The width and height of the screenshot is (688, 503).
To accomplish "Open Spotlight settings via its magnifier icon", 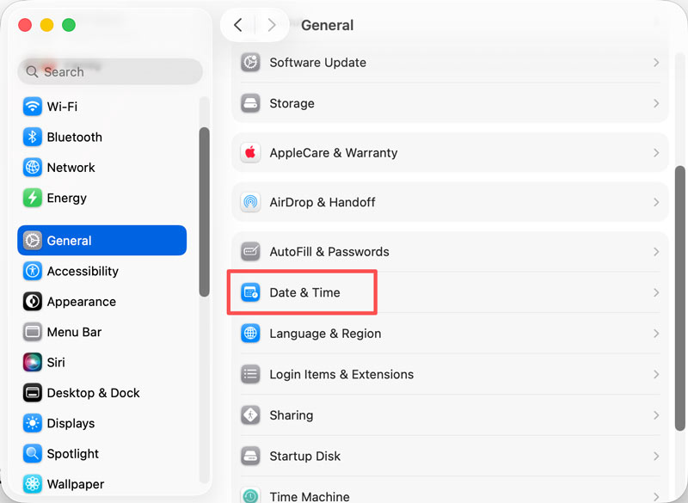I will pyautogui.click(x=32, y=453).
